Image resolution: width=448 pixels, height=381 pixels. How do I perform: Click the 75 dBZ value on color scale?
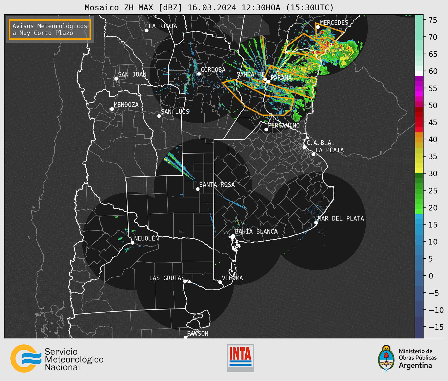(433, 20)
